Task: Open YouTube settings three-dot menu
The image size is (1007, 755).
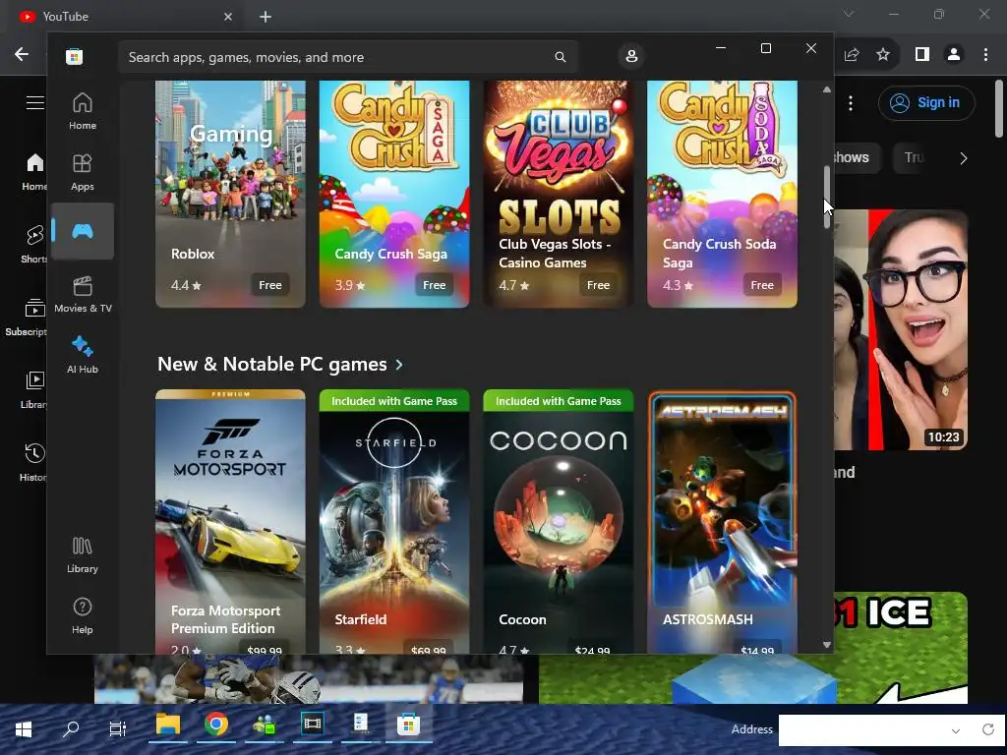Action: pos(851,102)
